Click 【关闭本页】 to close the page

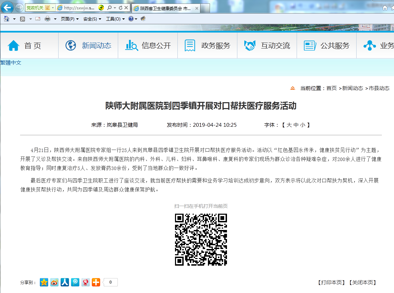[362, 283]
